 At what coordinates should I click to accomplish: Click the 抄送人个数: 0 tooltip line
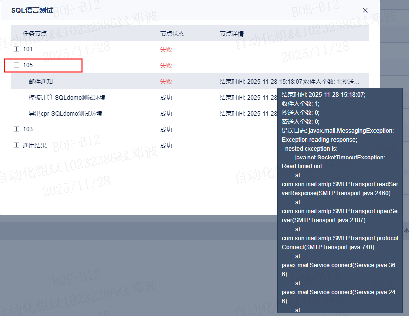click(x=301, y=112)
